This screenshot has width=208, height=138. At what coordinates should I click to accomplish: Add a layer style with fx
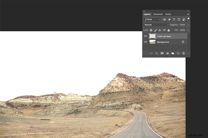click(x=157, y=53)
